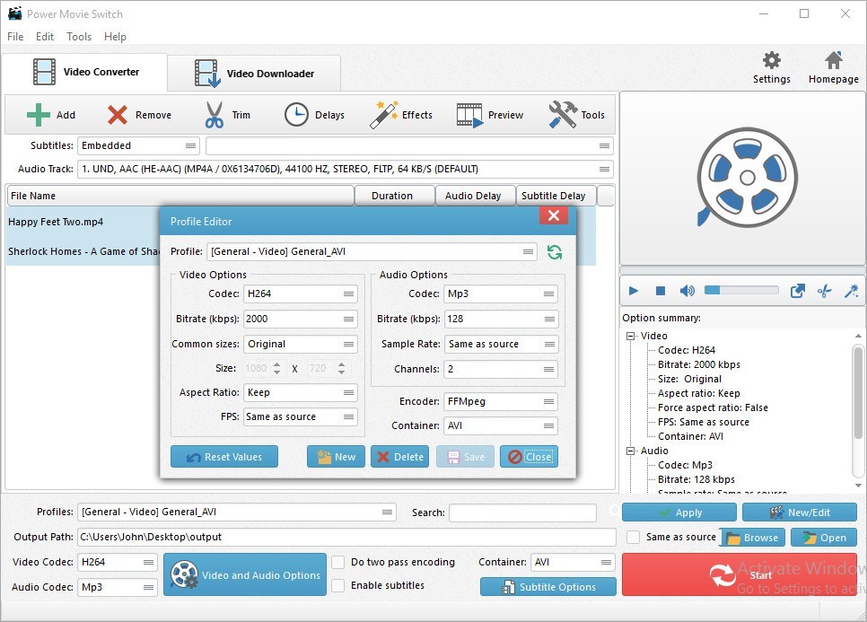
Task: Expand the Aspect Ratio Keep dropdown
Action: click(300, 393)
